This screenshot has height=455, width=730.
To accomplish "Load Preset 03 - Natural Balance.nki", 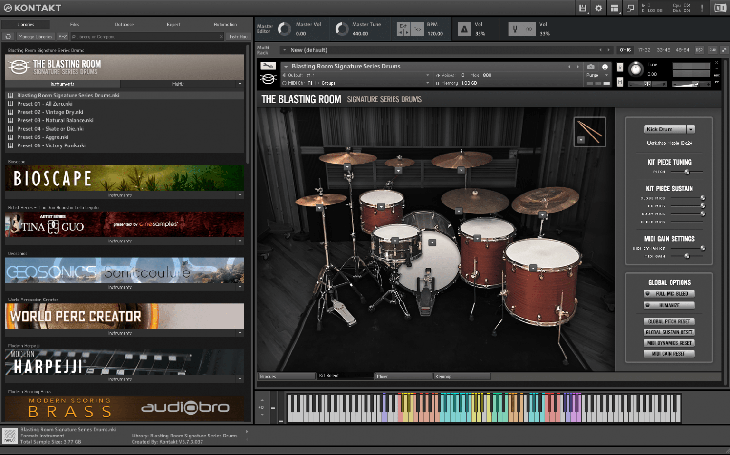I will pyautogui.click(x=55, y=121).
